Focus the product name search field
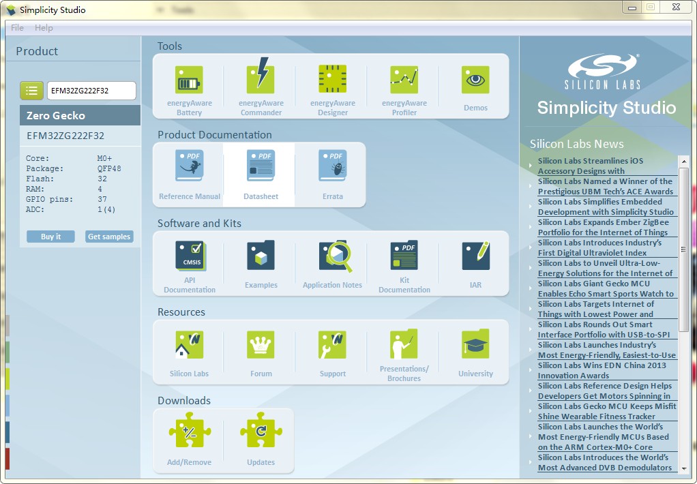The height and width of the screenshot is (484, 697). point(91,91)
